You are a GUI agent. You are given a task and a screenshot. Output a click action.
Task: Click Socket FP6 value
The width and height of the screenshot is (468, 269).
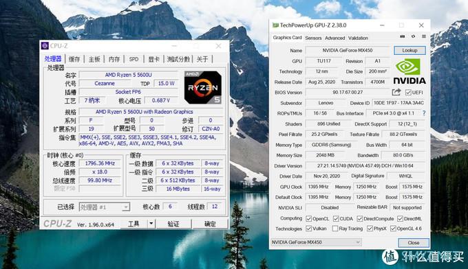click(128, 92)
